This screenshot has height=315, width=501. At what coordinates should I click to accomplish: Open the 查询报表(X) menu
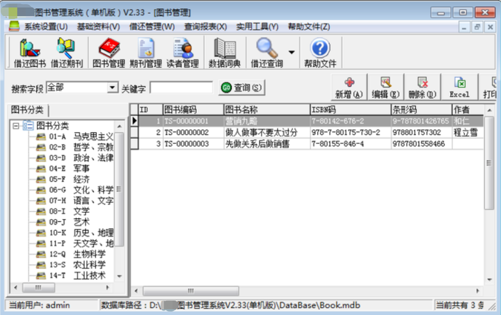click(205, 27)
